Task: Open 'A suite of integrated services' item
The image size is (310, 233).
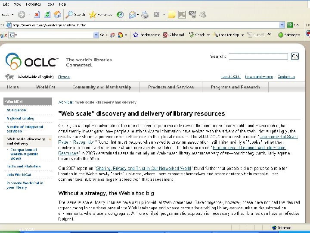Action: [25, 129]
